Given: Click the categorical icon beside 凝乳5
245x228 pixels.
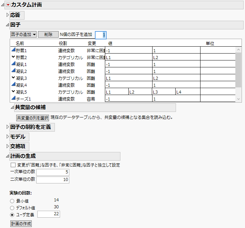Looking at the screenshot, I should point(13,91).
